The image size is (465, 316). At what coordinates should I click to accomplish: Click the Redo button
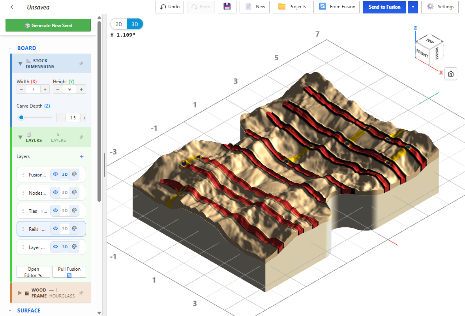[201, 7]
